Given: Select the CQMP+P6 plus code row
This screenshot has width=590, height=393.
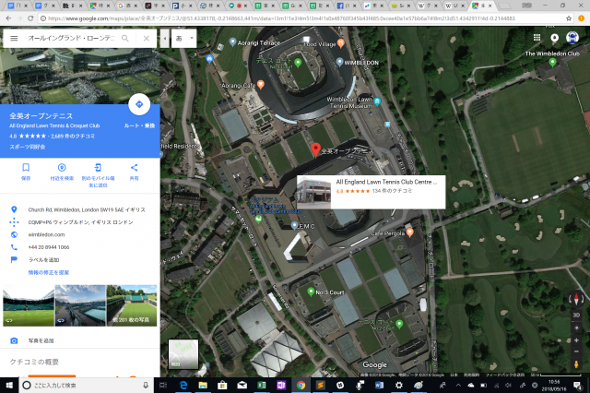Looking at the screenshot, I should pyautogui.click(x=80, y=222).
